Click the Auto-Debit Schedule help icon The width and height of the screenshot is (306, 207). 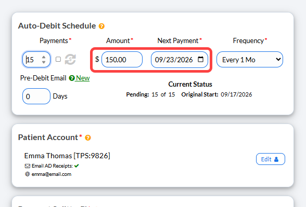(101, 26)
